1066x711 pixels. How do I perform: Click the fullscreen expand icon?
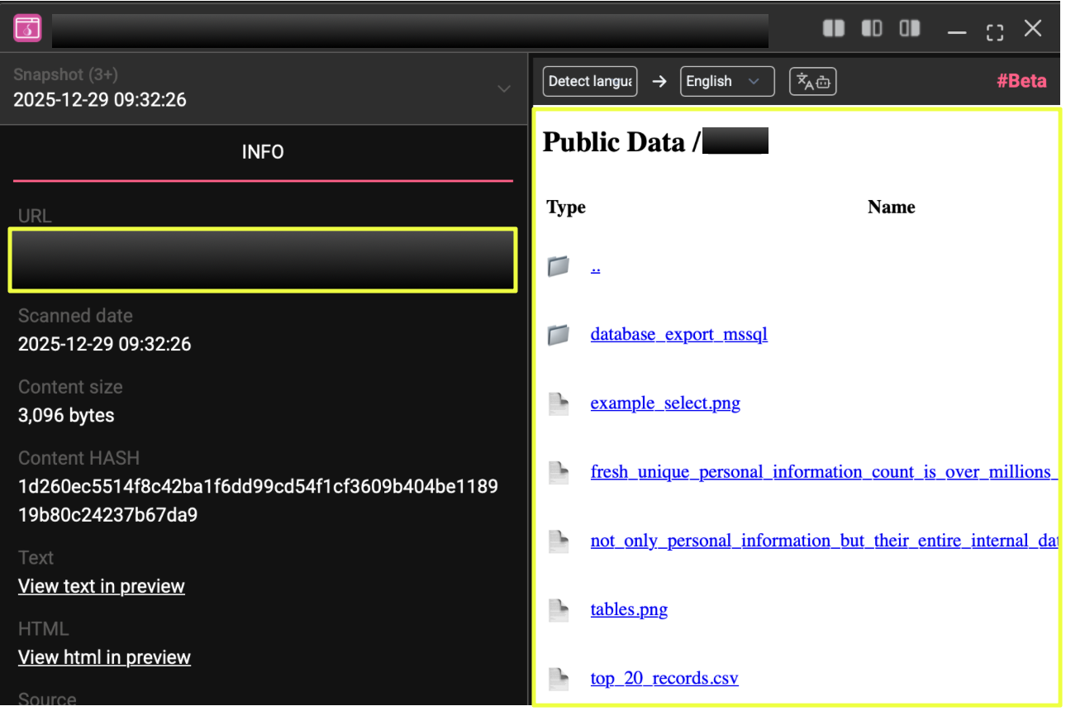(994, 31)
